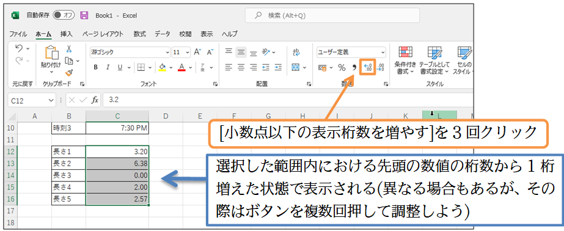Click the Decrease Indent icon
This screenshot has width=564, height=231.
click(266, 67)
